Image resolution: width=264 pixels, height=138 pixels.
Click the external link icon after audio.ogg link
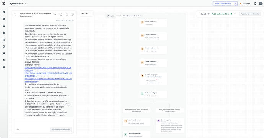(34, 71)
